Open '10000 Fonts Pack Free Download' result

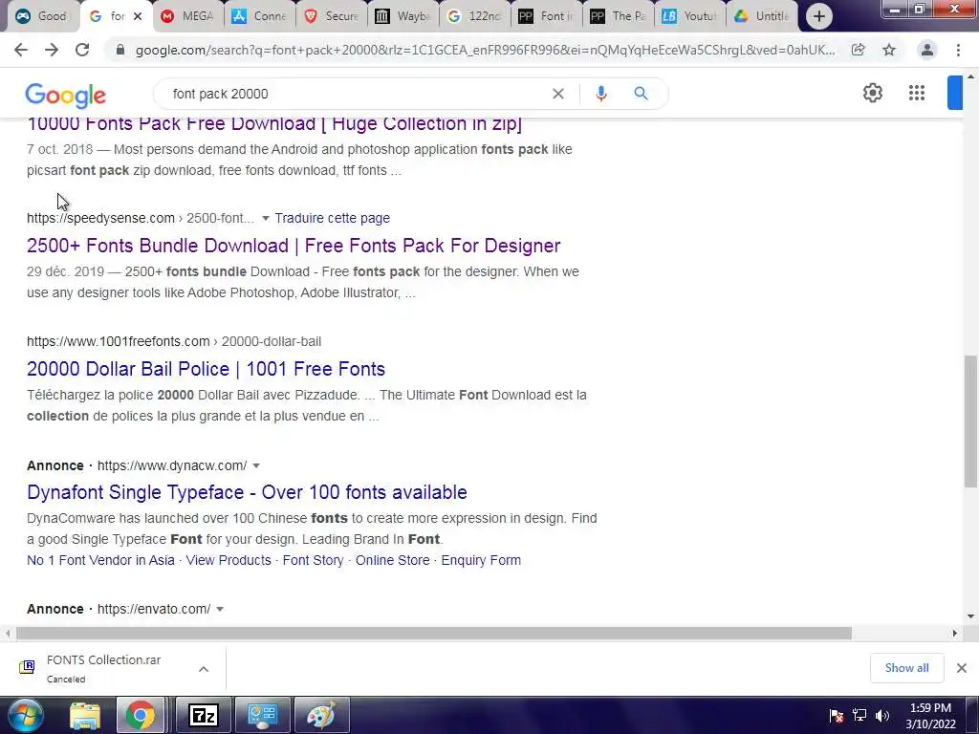274,123
